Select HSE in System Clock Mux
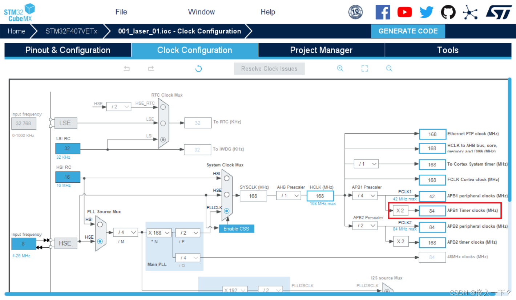 (227, 195)
